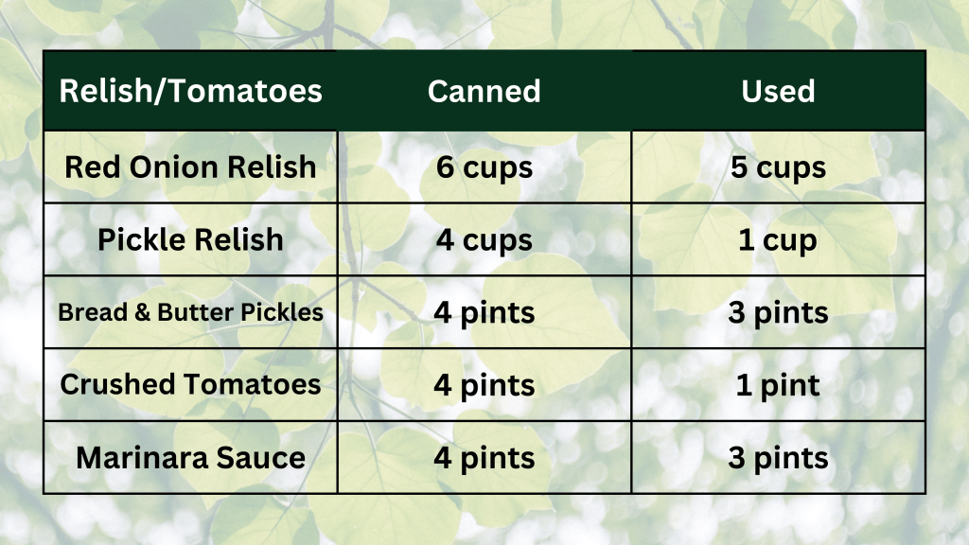Click the 6 cups canned cell
Image resolution: width=969 pixels, height=545 pixels.
tap(484, 167)
